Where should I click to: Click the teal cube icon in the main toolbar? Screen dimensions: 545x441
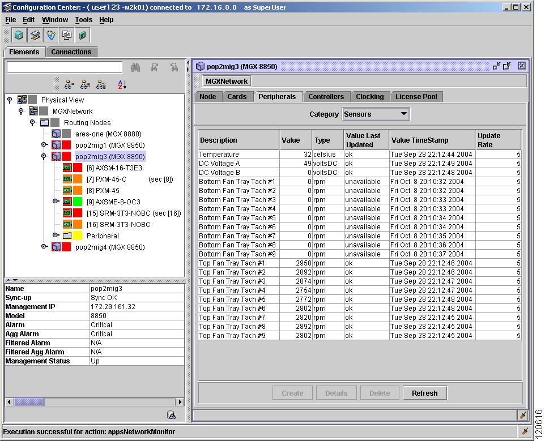coord(19,35)
